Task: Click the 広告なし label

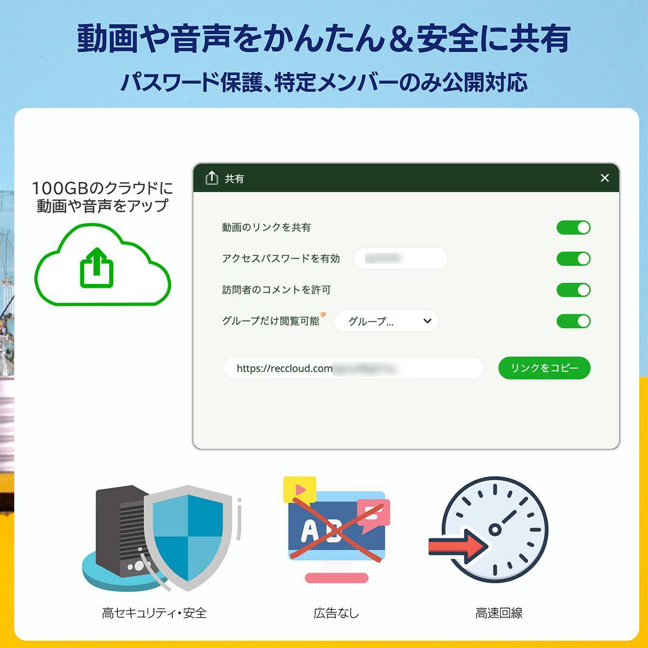Action: point(336,613)
